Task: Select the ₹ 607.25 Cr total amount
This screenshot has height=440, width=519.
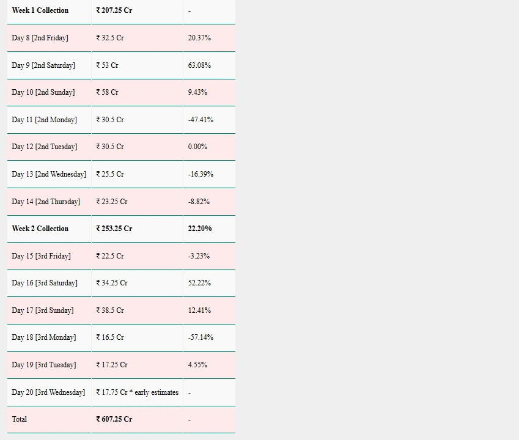Action: 114,419
